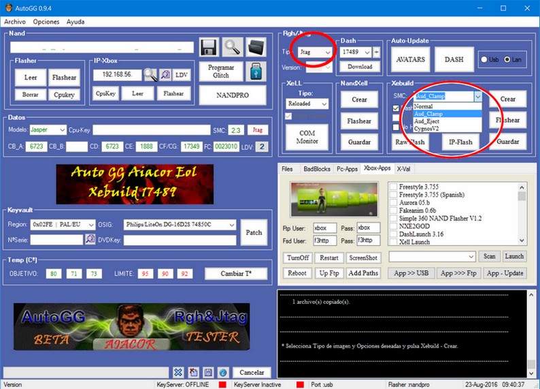Click the clipboard icon with red mark near Cancelar
Screen dimensions: 540x389
click(x=193, y=372)
